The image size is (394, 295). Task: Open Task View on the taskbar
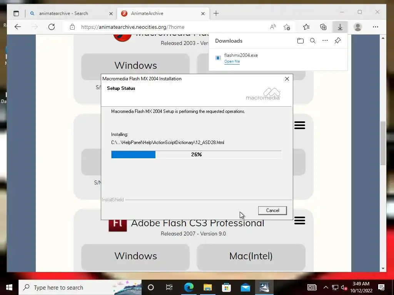tap(169, 287)
